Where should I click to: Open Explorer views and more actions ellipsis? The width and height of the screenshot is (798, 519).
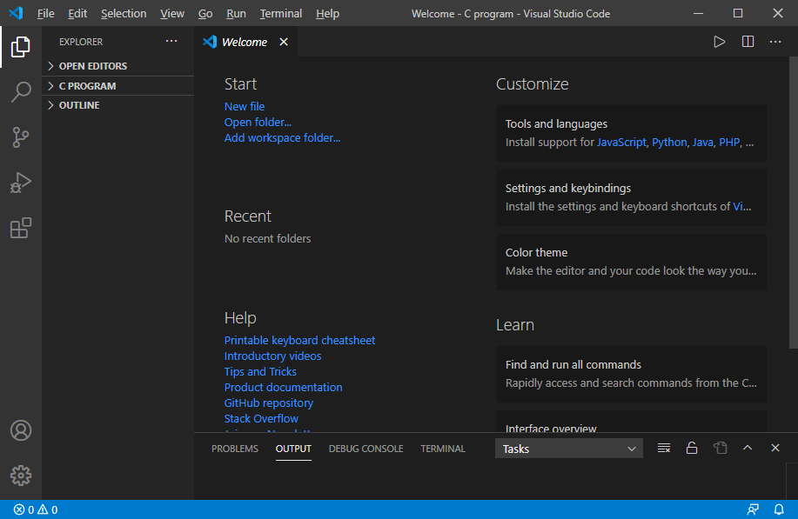(x=171, y=41)
